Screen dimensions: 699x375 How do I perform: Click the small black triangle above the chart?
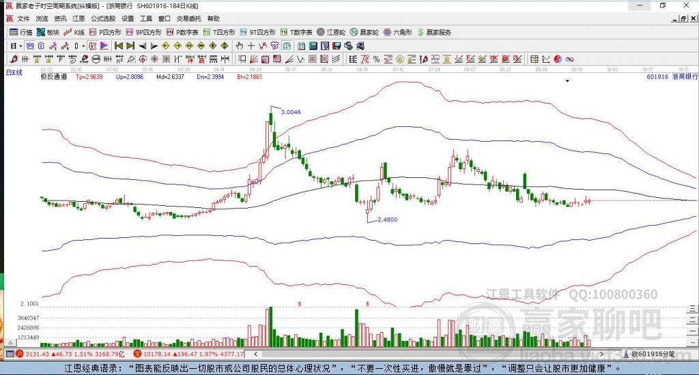click(x=567, y=81)
